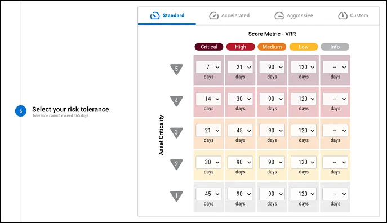Open Critical dropdown for criticality 2
Viewport: 387px width, 223px height.
tap(208, 162)
